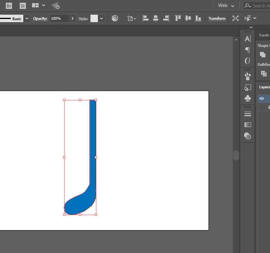Image resolution: width=270 pixels, height=253 pixels.
Task: Toggle layer visibility eye icon
Action: coord(262,98)
